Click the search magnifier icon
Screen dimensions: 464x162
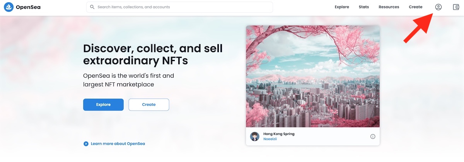[x=92, y=7]
